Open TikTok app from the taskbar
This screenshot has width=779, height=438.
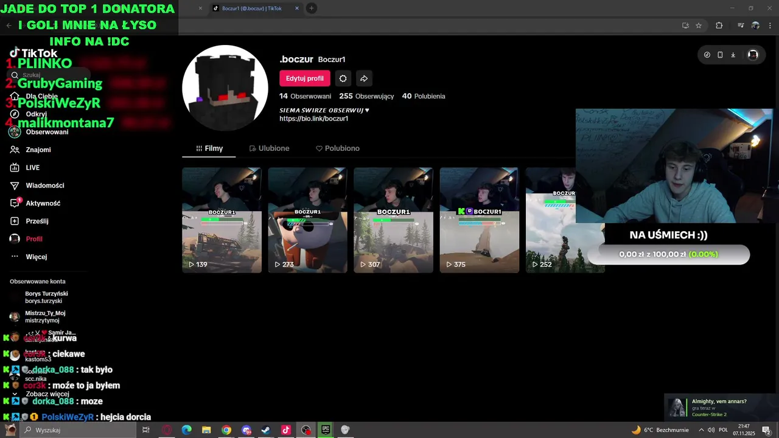pos(286,430)
